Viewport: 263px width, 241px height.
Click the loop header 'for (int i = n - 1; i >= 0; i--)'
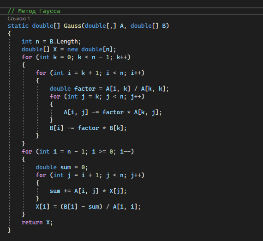coord(78,152)
